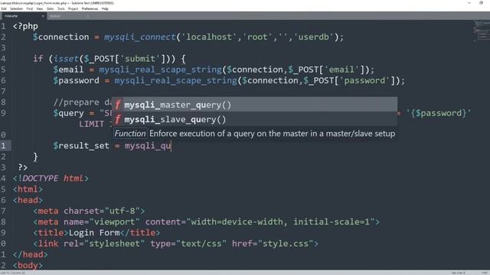Click the <?php opening tag
The height and width of the screenshot is (275, 490).
tap(25, 26)
